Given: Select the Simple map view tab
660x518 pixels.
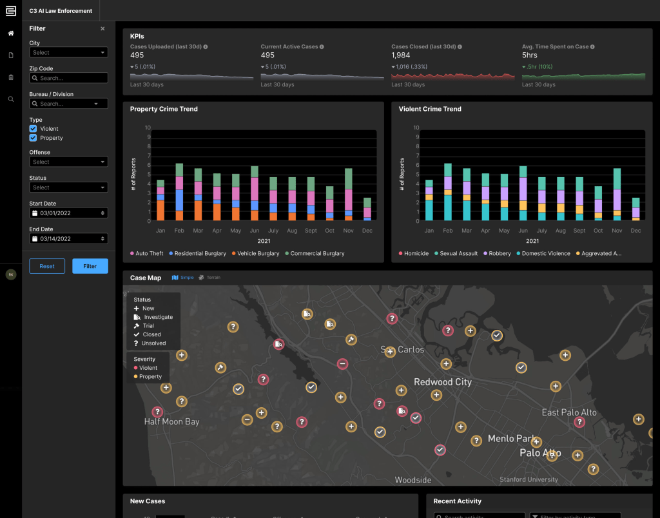Looking at the screenshot, I should pos(183,278).
